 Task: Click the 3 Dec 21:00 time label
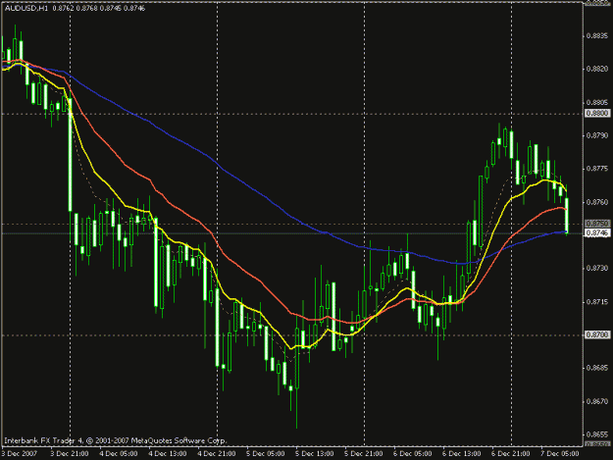70,454
